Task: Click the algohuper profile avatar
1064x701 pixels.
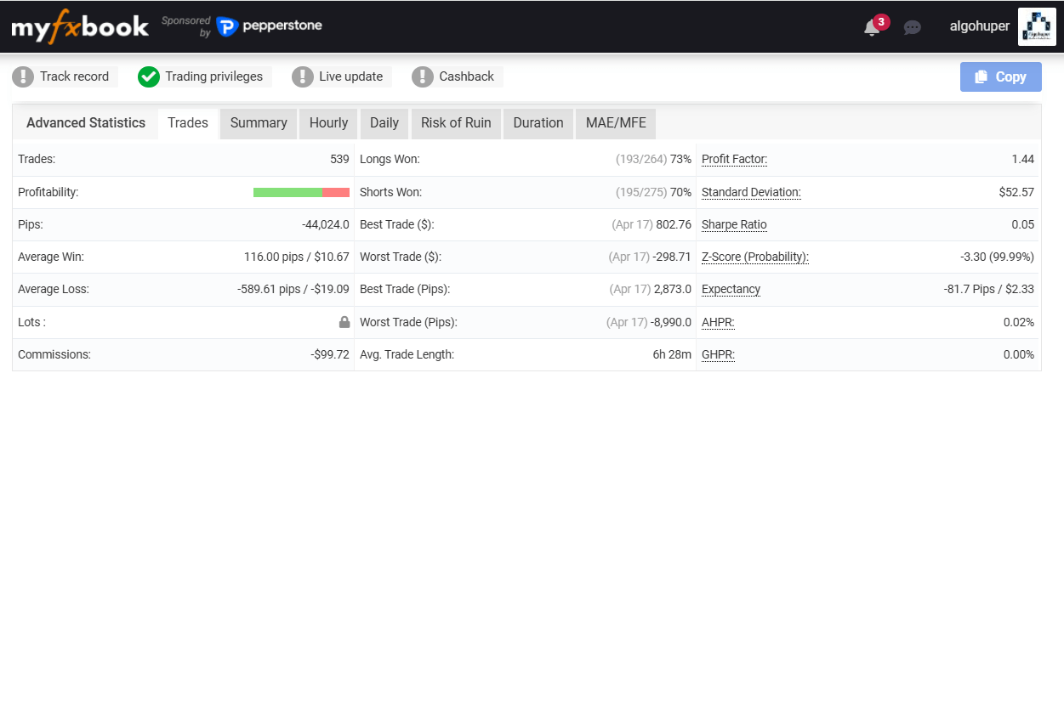Action: coord(1037,26)
